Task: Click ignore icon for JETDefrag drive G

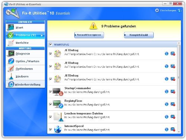Action: click(173, 79)
